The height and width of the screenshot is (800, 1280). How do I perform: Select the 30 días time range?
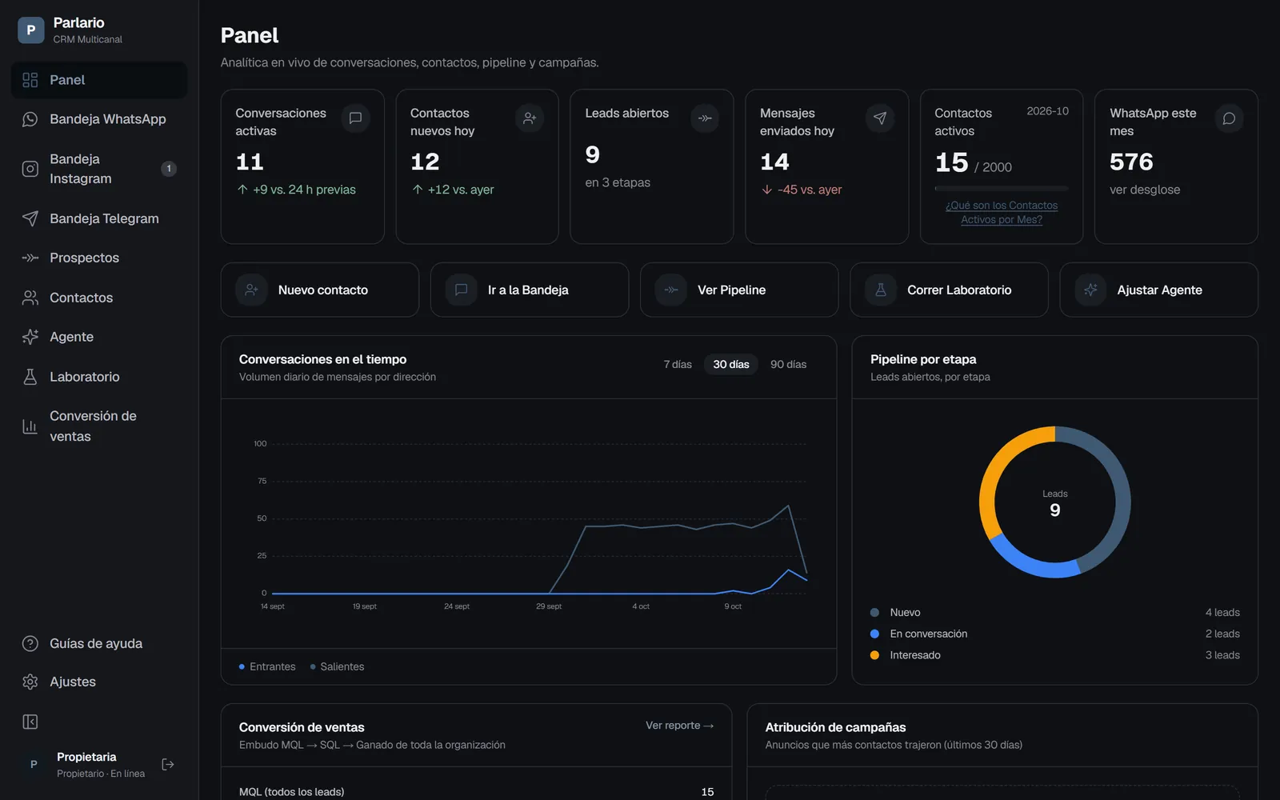[731, 364]
